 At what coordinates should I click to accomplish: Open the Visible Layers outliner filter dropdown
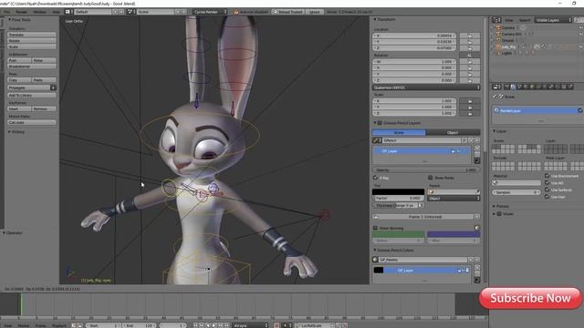tap(553, 20)
